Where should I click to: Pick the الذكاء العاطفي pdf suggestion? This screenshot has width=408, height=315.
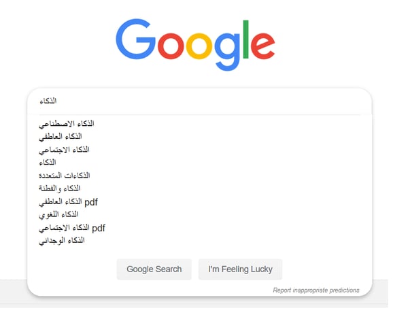[68, 202]
